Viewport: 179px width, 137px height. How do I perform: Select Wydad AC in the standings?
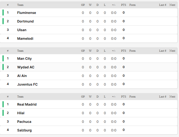coord(26,67)
